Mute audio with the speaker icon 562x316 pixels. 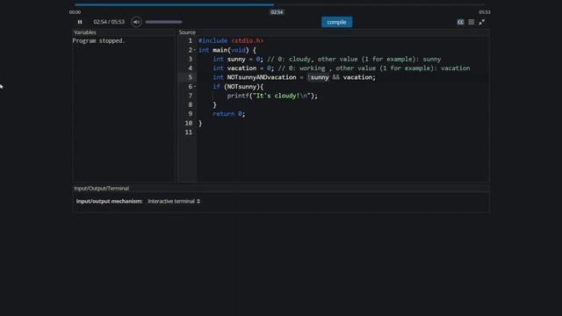coord(136,22)
